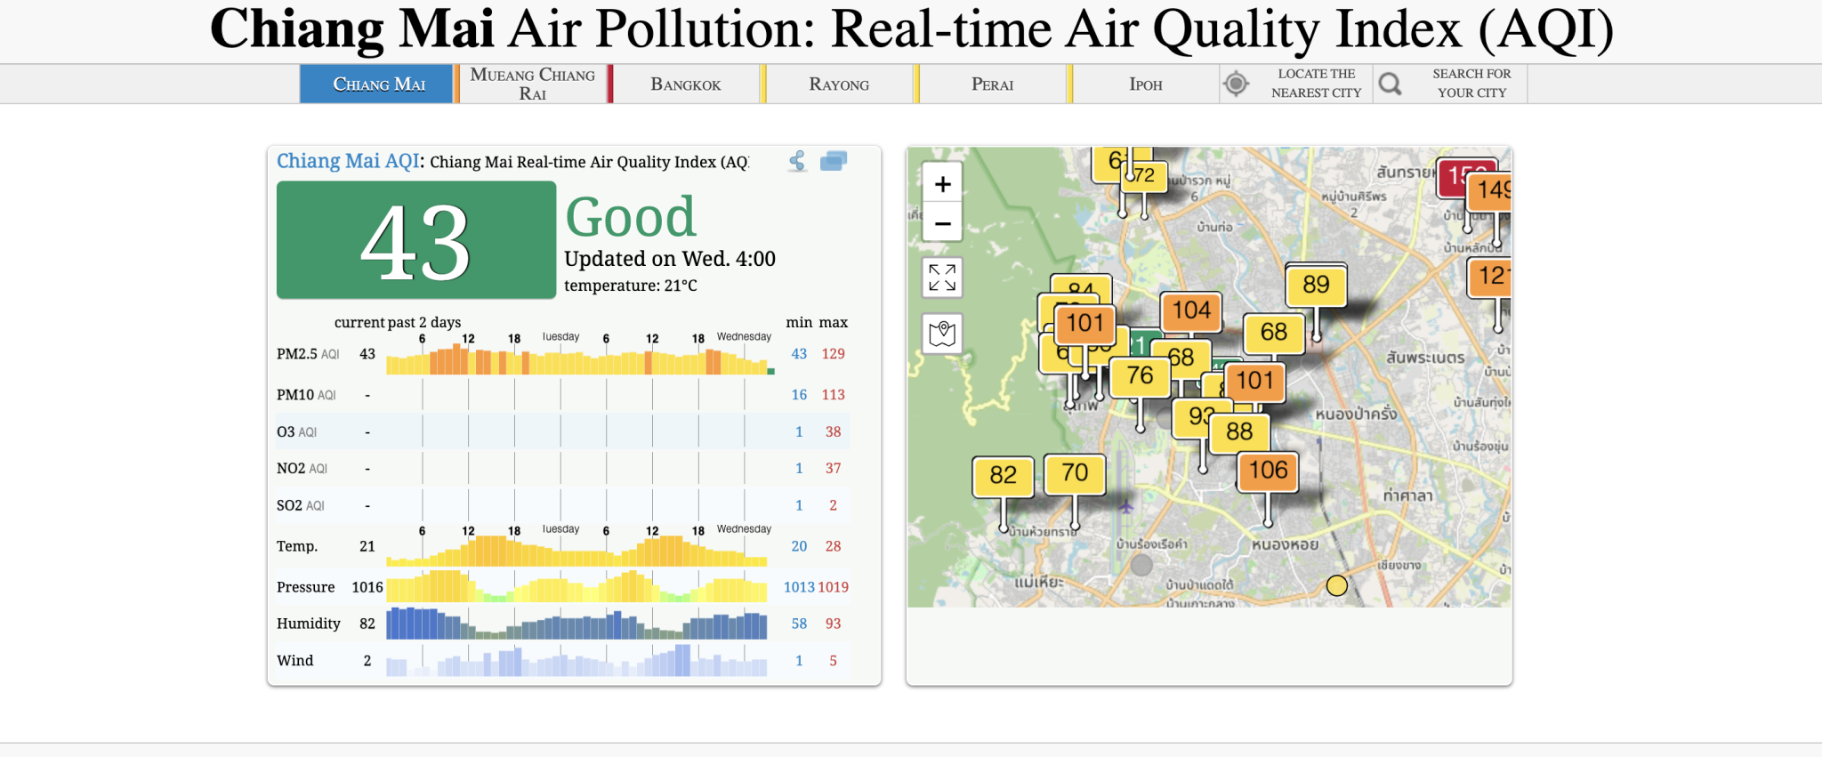The height and width of the screenshot is (757, 1822).
Task: Click the Chiang Mai AQI title link
Action: tap(347, 161)
